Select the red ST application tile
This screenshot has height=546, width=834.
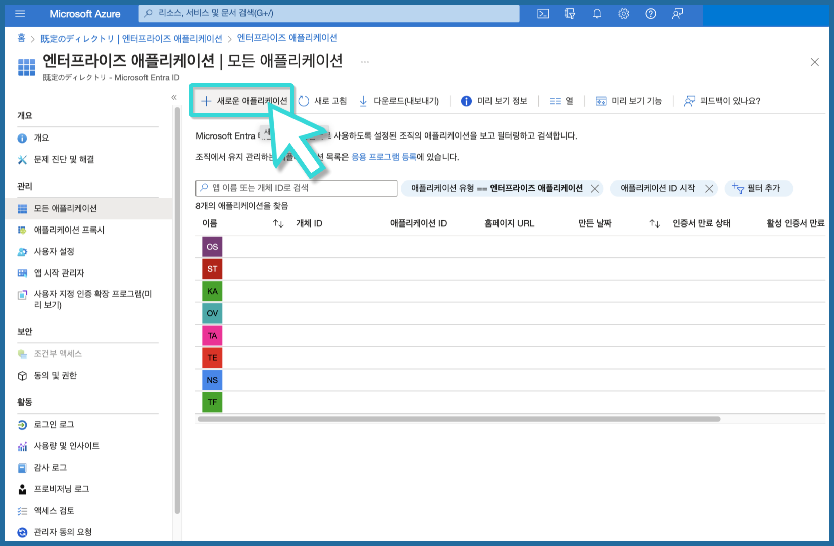tap(212, 269)
